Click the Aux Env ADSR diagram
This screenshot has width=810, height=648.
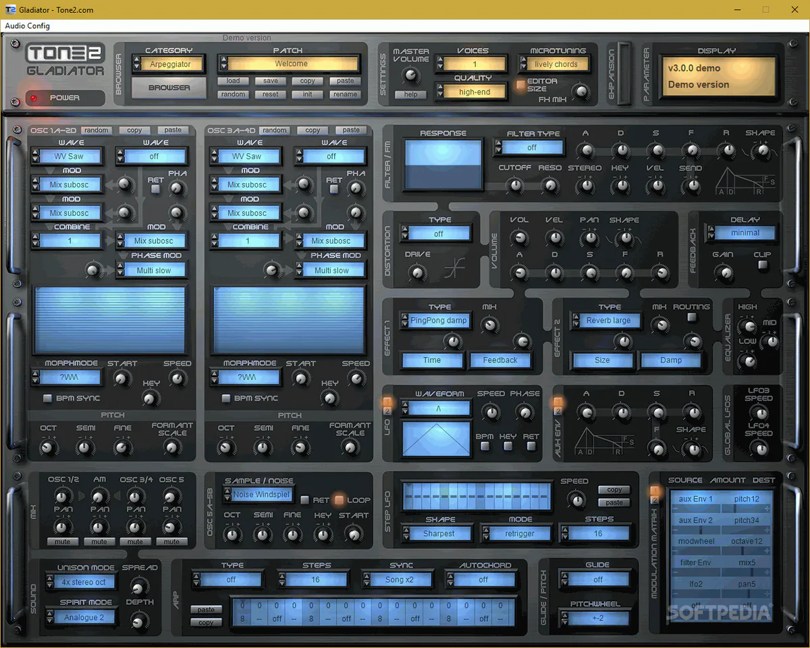click(605, 443)
